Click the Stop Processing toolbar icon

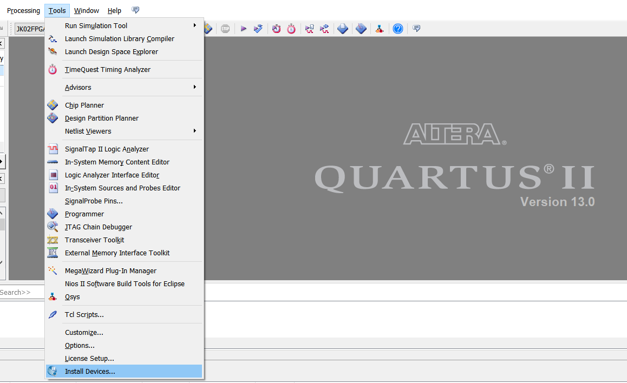(225, 29)
